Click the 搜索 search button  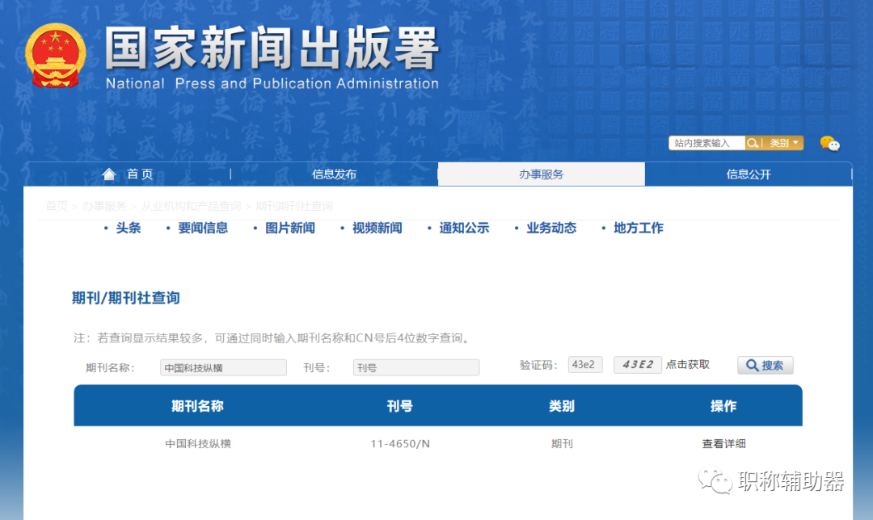coord(765,365)
